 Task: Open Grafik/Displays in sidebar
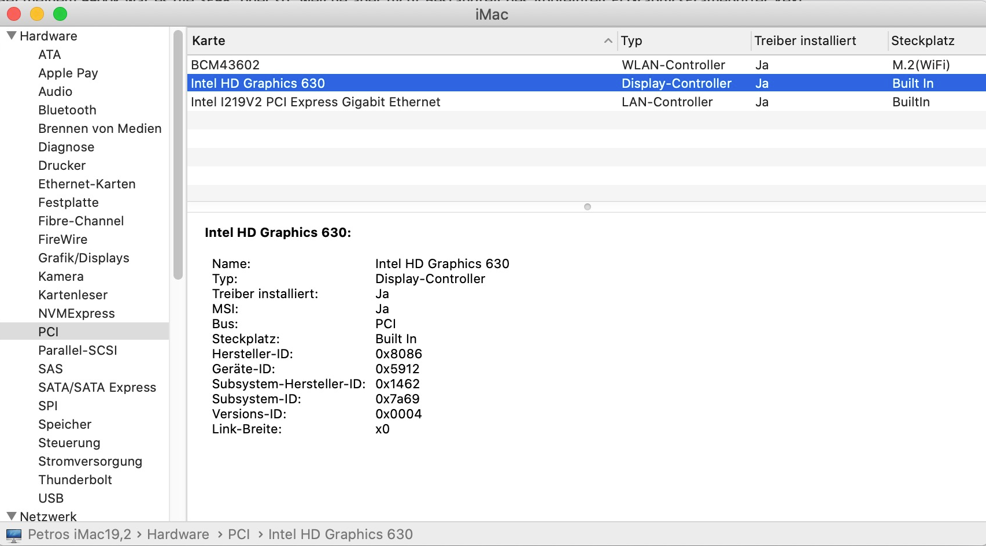[83, 258]
